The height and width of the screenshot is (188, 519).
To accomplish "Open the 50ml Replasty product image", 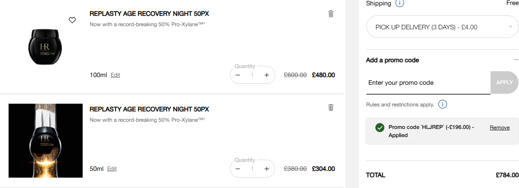I will tap(46, 141).
